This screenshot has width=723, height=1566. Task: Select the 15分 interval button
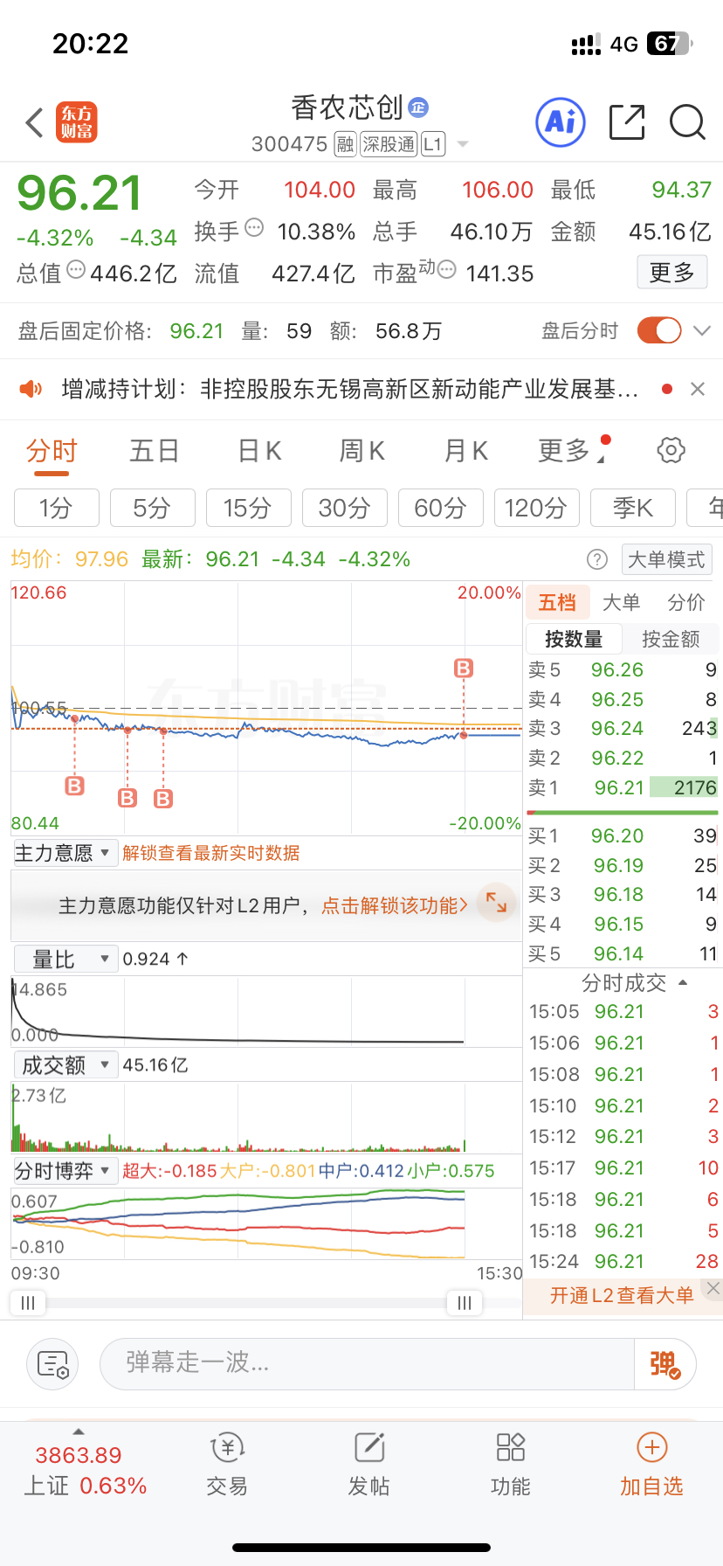point(249,508)
